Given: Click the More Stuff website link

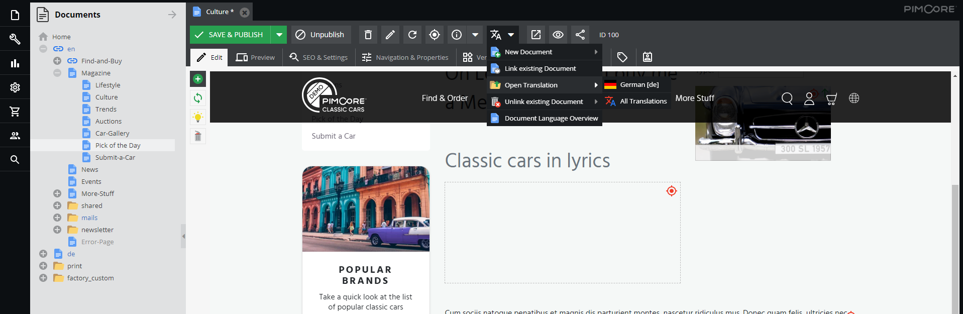Looking at the screenshot, I should 695,98.
